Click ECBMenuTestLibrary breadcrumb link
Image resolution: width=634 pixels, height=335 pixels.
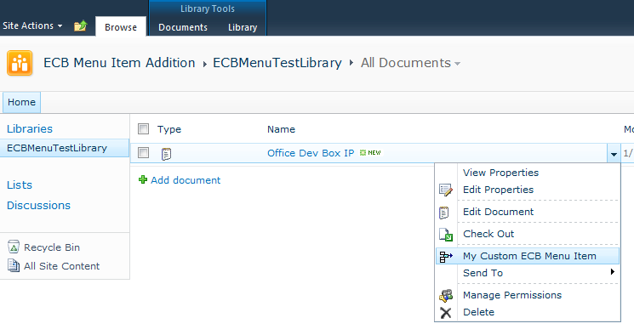point(277,63)
